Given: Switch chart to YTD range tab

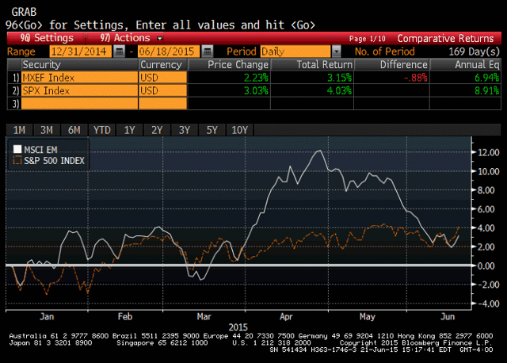Looking at the screenshot, I should 102,130.
